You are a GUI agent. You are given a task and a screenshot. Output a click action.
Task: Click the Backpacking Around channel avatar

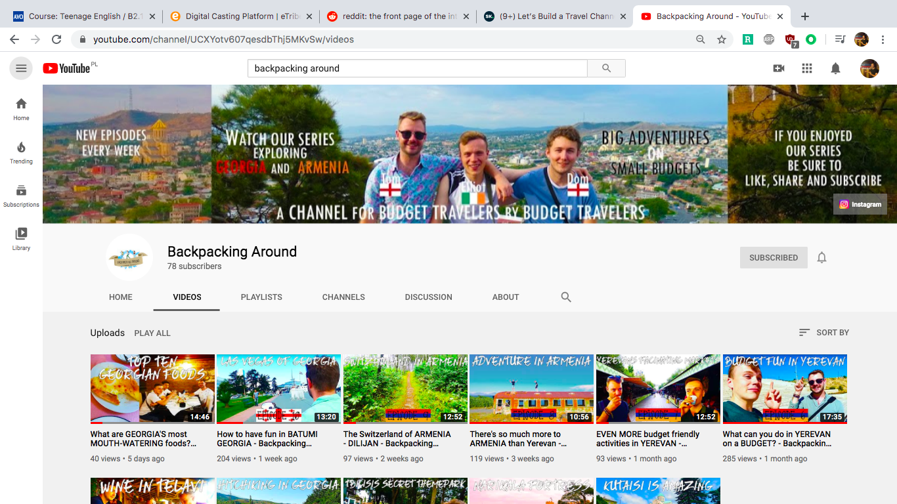pyautogui.click(x=129, y=258)
